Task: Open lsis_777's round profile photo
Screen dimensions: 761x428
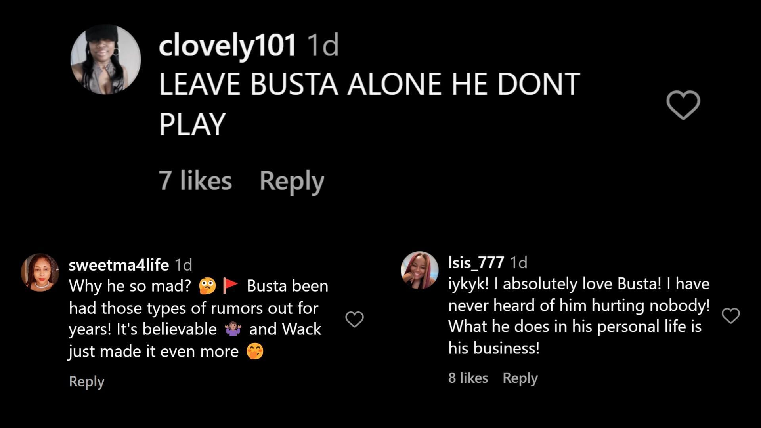Action: pos(419,270)
